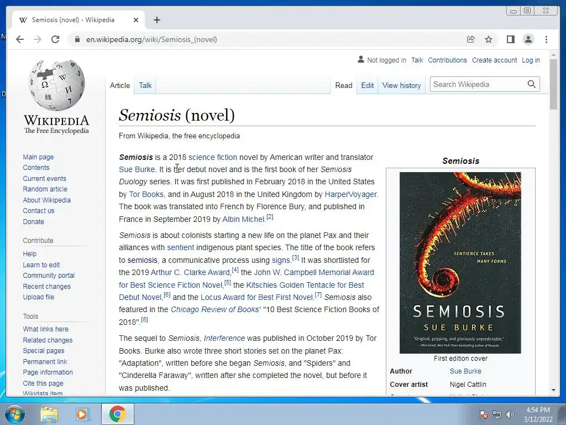Screen dimensions: 566x425
Task: Open a new browser tab
Action: pyautogui.click(x=156, y=20)
